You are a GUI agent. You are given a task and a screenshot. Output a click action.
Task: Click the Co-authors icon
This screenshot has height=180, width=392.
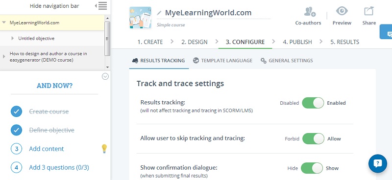tap(310, 11)
